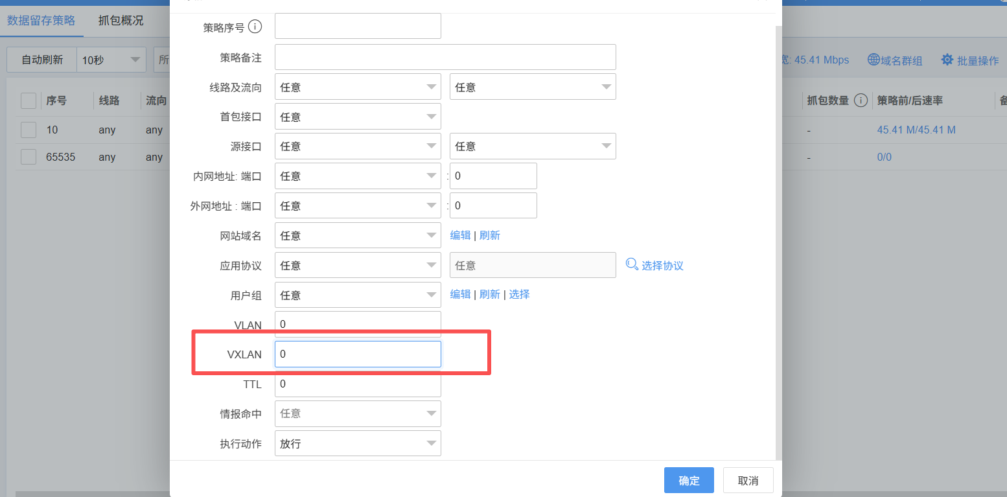Expand the 执行动作 dropdown showing 放行
The image size is (1007, 497).
358,444
